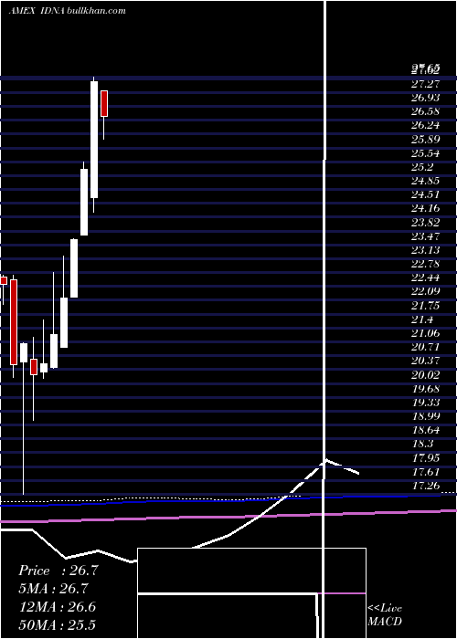Click the 23.47 price axis label
Viewport: 457px width, 639px height.
pos(426,236)
